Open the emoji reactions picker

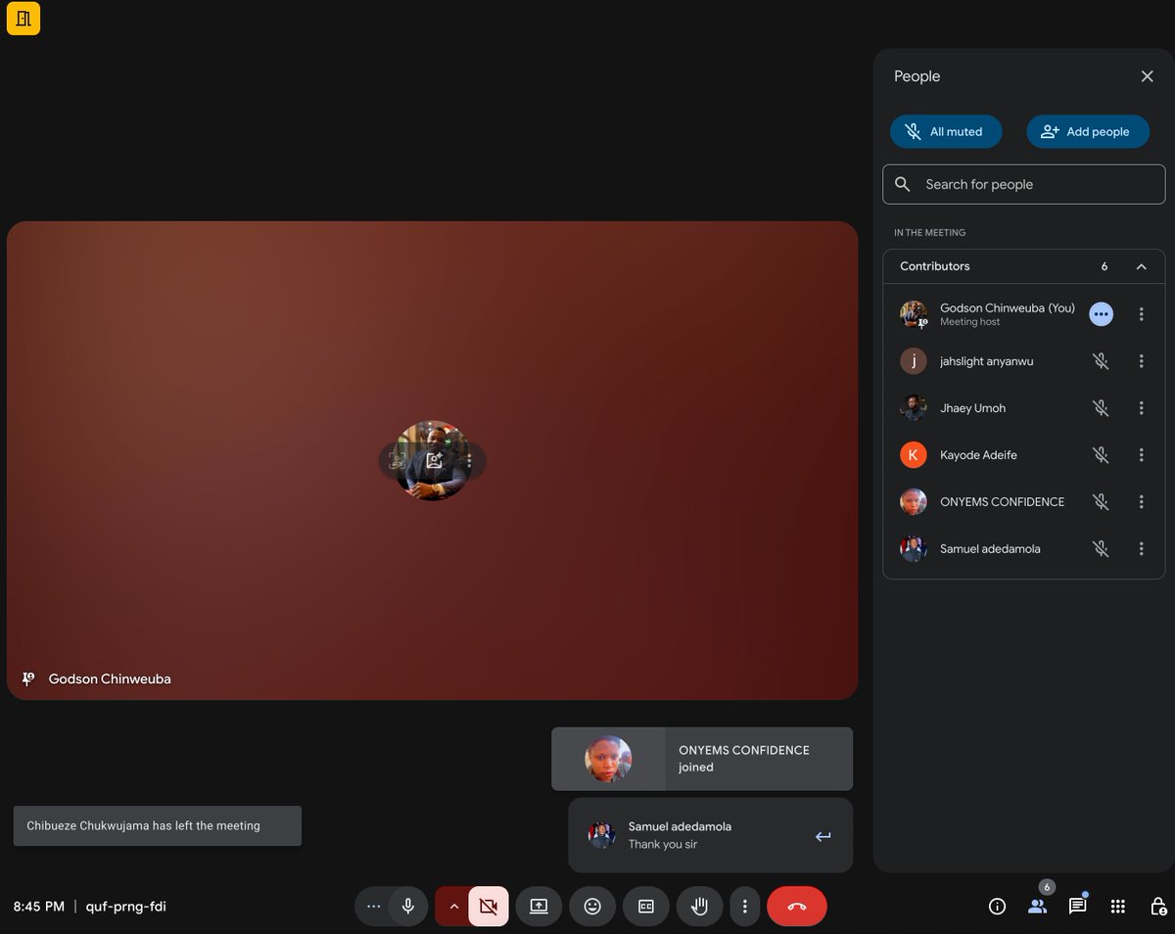pos(592,907)
